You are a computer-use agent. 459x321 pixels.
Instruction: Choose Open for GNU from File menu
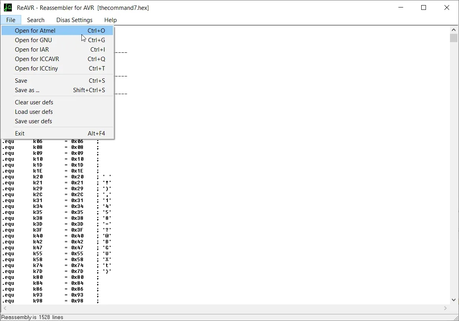[33, 40]
